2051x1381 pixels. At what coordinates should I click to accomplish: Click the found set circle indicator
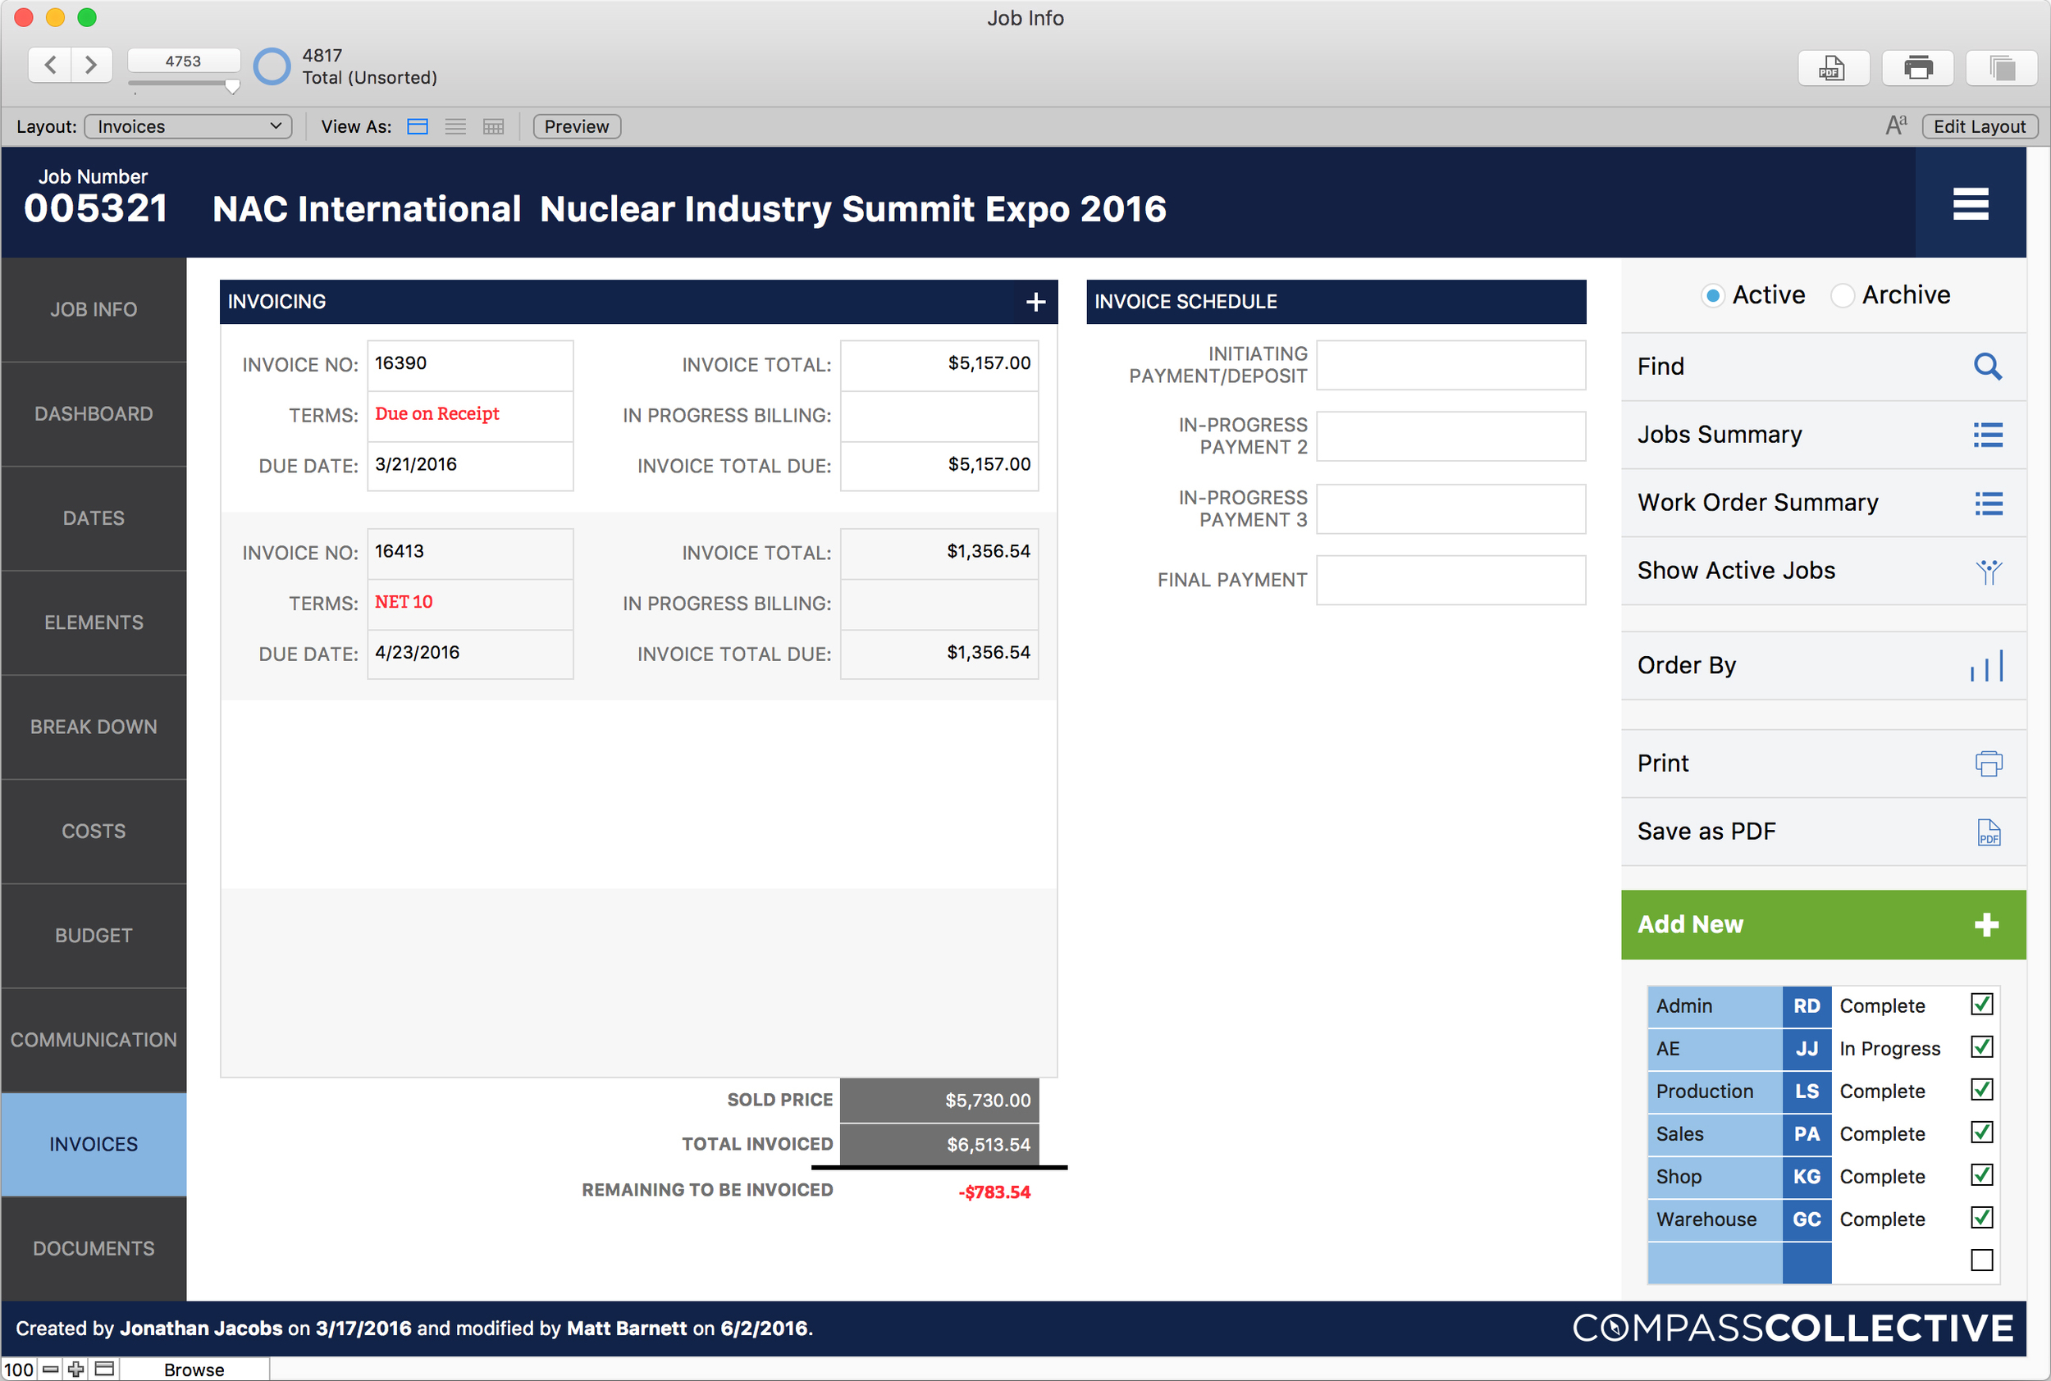pos(272,66)
